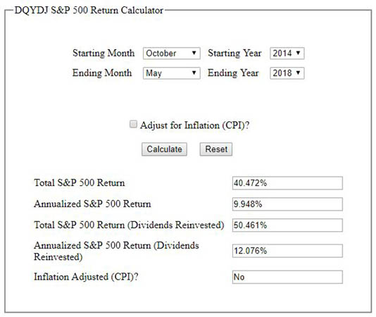Click the Adjust for Inflation (CPI)? label

195,125
